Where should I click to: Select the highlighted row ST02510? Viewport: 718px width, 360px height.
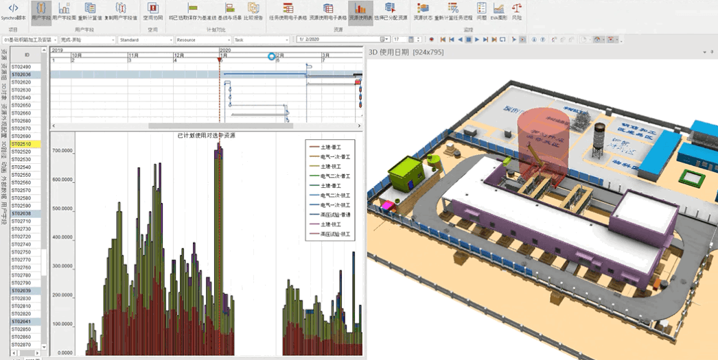(25, 143)
